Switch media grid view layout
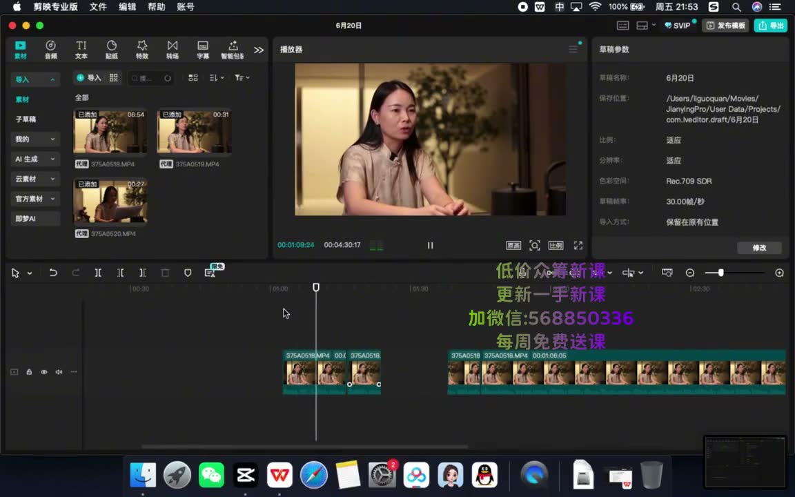This screenshot has width=795, height=497. [x=193, y=77]
